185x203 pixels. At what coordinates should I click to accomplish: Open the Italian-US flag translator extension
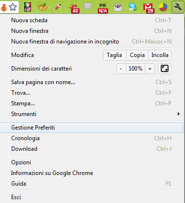click(28, 7)
